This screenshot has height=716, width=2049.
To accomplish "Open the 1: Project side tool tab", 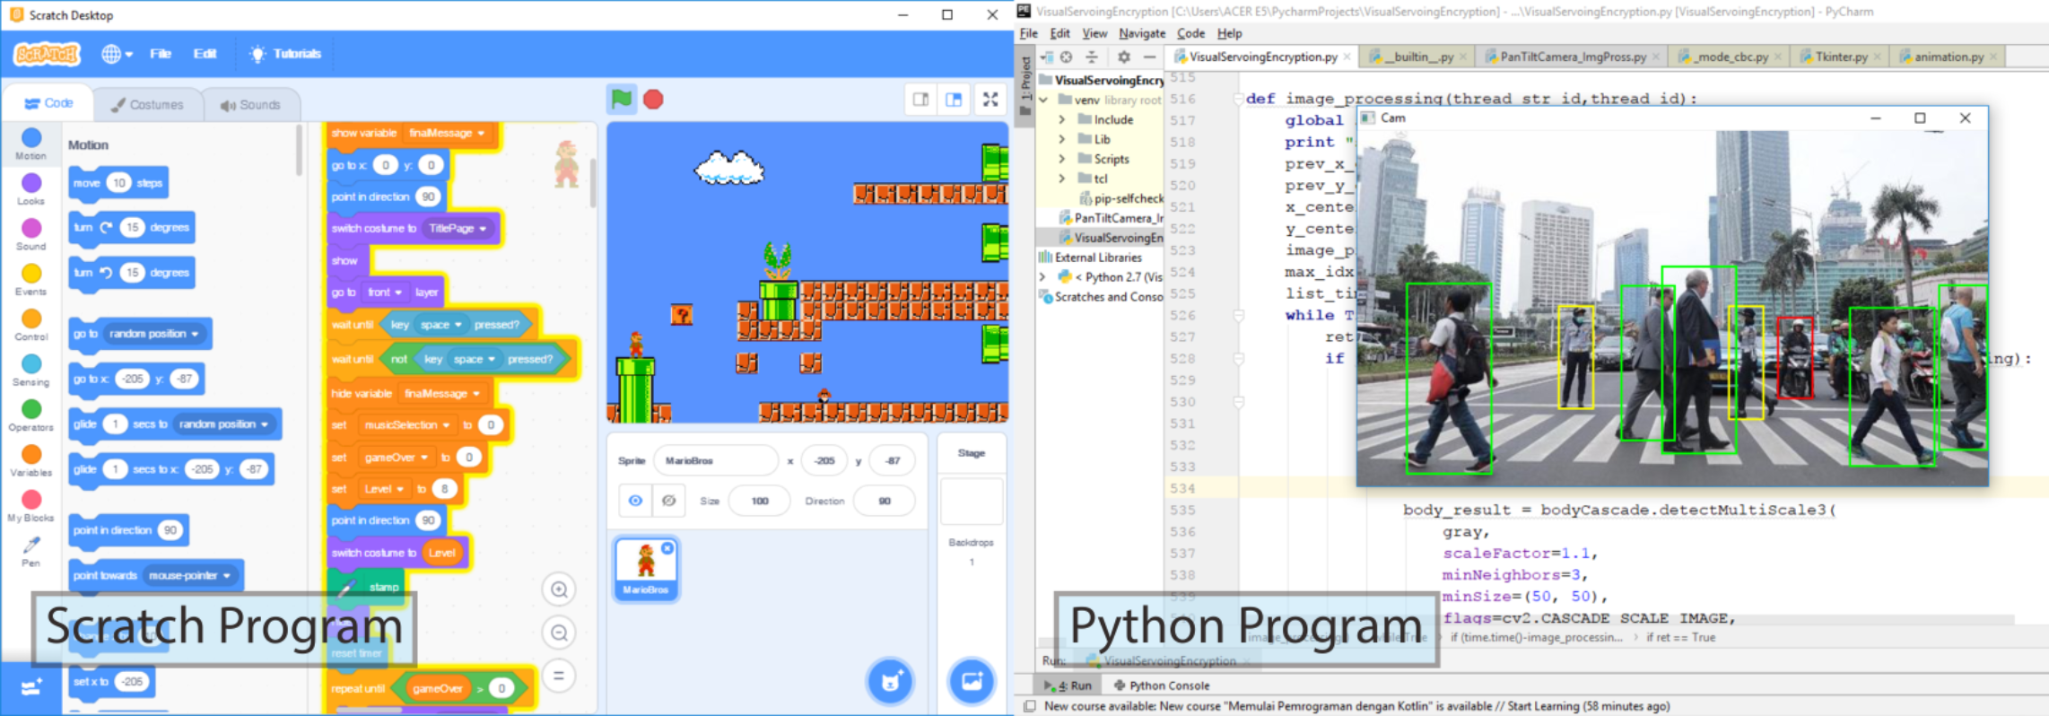I will click(1026, 87).
